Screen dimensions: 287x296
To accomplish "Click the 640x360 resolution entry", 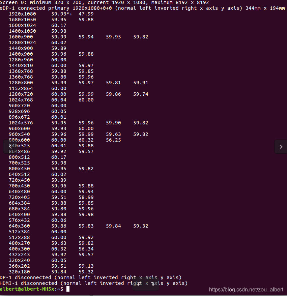I will click(19, 226).
